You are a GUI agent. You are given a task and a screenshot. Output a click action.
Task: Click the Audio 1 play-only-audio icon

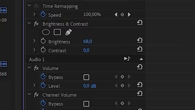[x=127, y=58]
